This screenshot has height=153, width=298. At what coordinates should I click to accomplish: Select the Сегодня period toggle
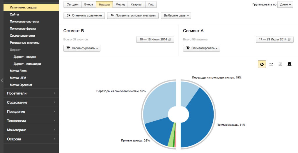pyautogui.click(x=72, y=4)
